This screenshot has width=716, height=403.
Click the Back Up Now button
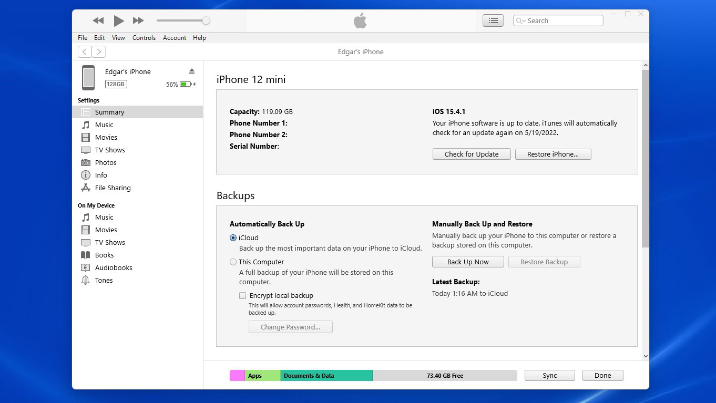click(x=468, y=262)
